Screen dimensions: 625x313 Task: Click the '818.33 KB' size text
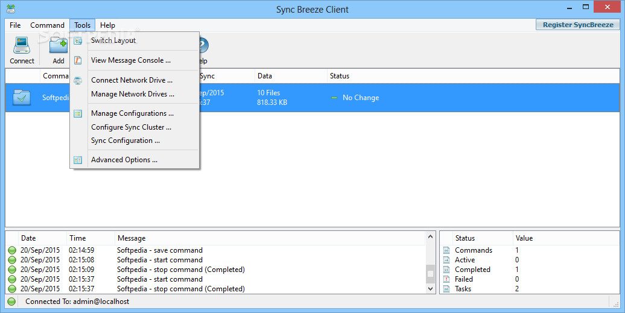pos(272,103)
